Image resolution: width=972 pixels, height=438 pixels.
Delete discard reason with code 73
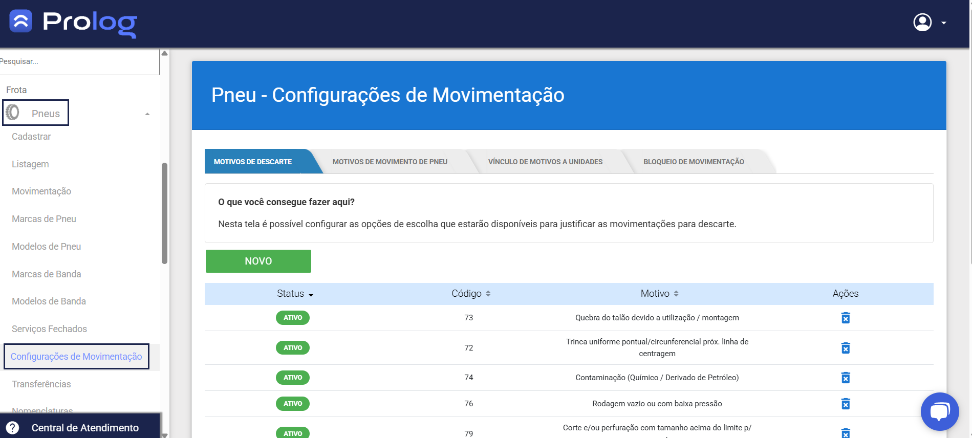(x=845, y=318)
